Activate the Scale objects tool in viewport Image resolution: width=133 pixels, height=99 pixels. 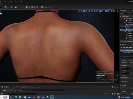point(86,11)
